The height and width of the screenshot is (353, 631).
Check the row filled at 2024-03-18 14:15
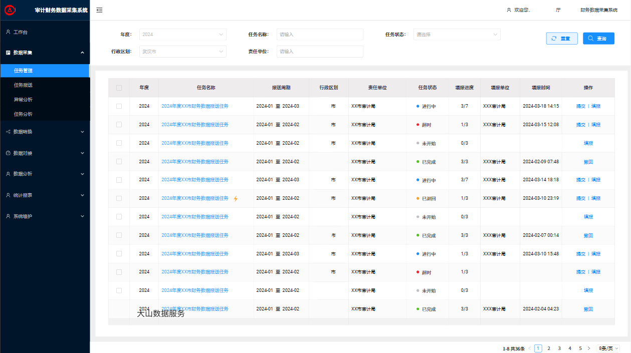point(119,106)
